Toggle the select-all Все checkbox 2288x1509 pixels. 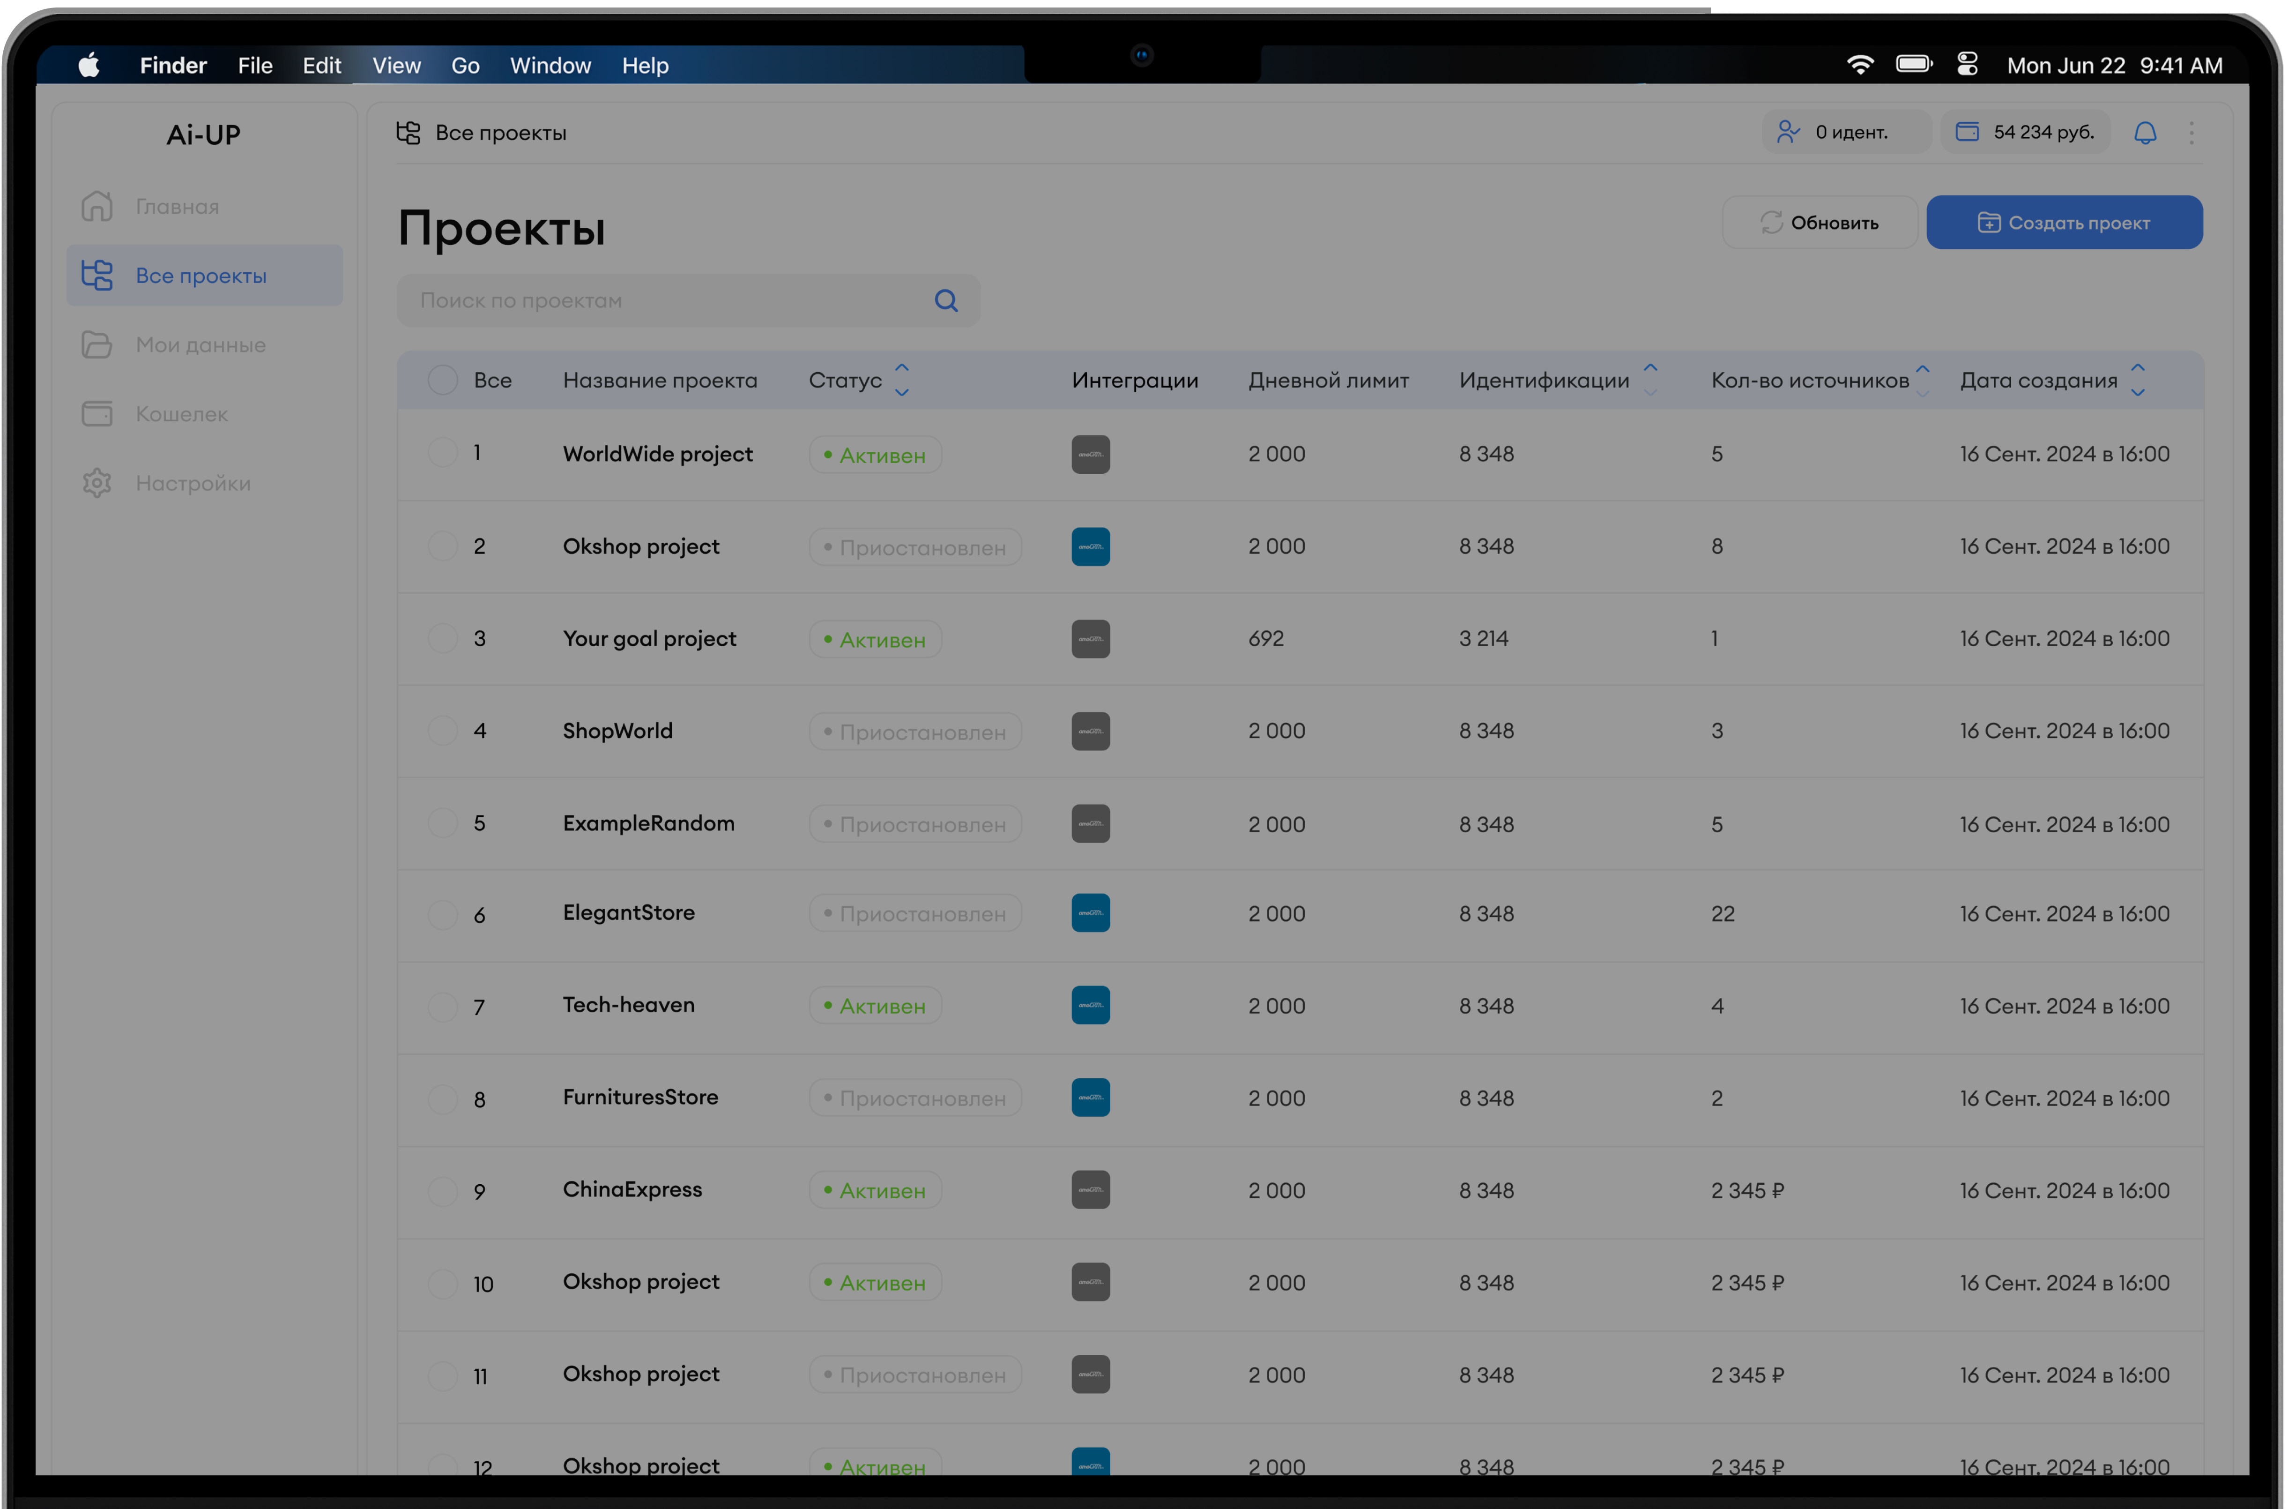point(442,380)
